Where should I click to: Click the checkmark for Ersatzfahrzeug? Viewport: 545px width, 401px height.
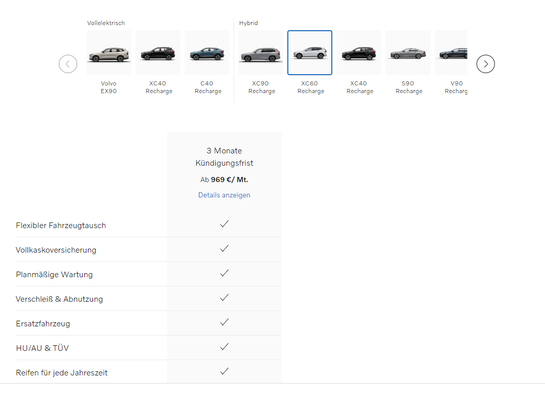pyautogui.click(x=224, y=322)
